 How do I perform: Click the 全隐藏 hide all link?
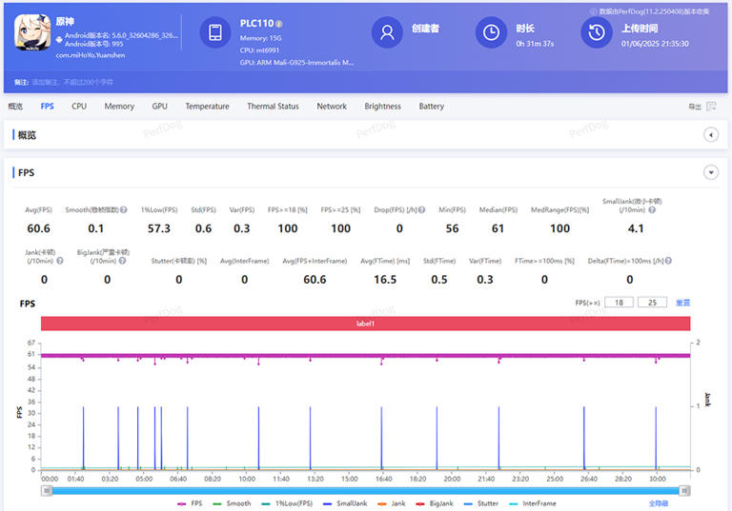[x=659, y=503]
